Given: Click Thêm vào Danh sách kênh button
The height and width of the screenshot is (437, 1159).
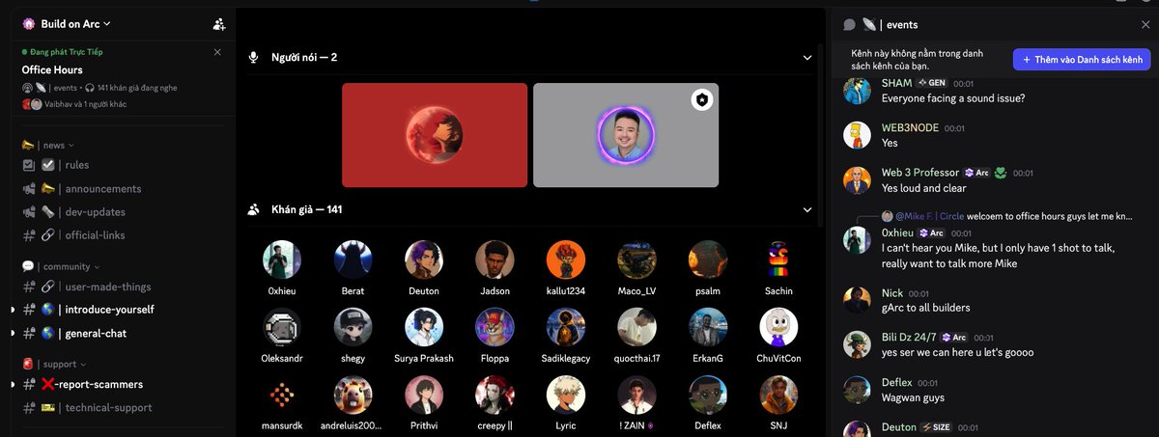Looking at the screenshot, I should click(x=1082, y=60).
